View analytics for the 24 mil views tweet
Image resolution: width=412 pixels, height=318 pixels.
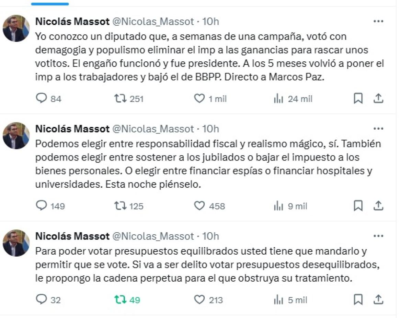click(277, 99)
